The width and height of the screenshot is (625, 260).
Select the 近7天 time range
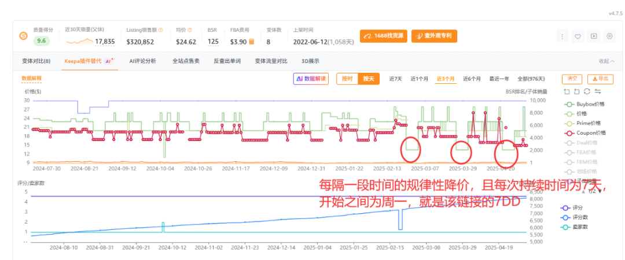pos(396,79)
